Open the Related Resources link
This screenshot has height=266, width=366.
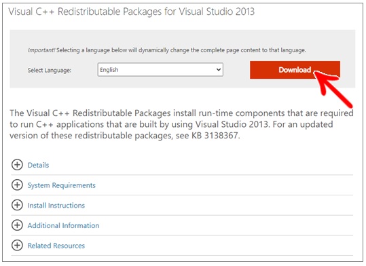coord(56,246)
